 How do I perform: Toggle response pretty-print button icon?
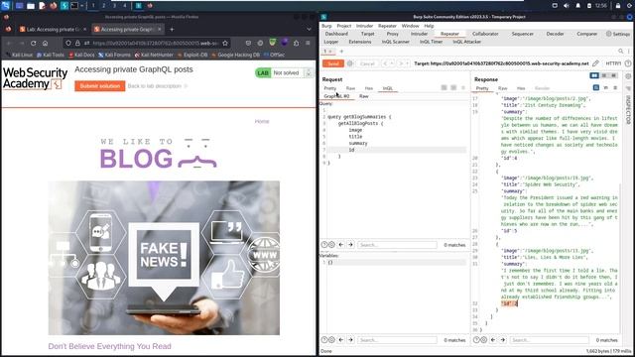click(596, 88)
